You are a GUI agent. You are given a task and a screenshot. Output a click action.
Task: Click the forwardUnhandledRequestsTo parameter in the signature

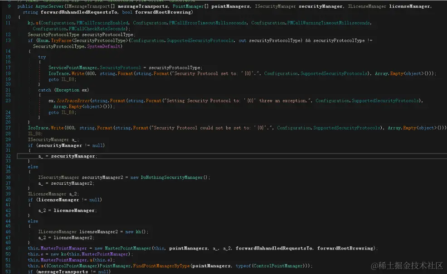79,12
